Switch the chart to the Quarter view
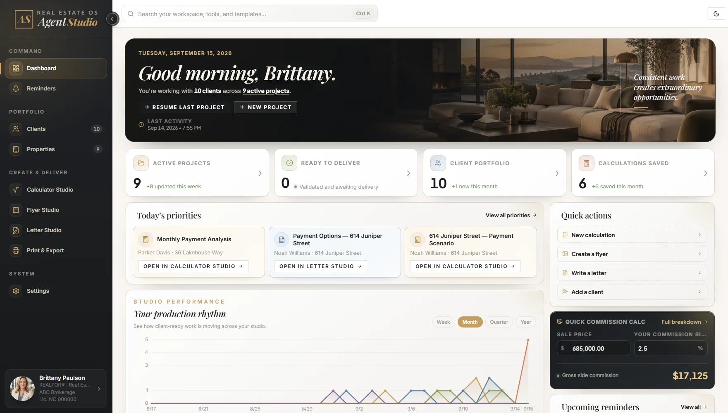 pyautogui.click(x=499, y=322)
